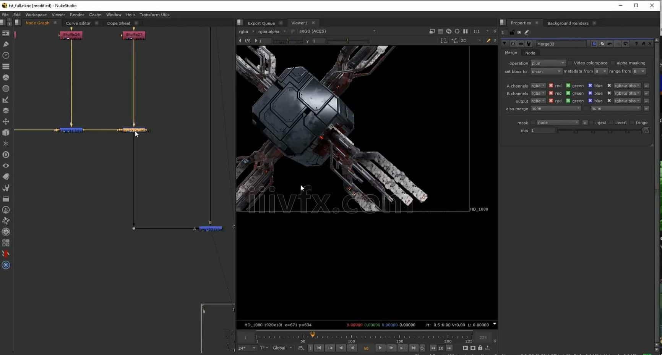Play the viewer backward
This screenshot has width=662, height=355.
[352, 348]
